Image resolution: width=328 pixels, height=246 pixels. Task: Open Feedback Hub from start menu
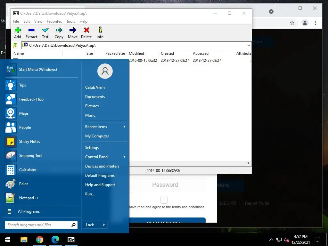(x=41, y=99)
